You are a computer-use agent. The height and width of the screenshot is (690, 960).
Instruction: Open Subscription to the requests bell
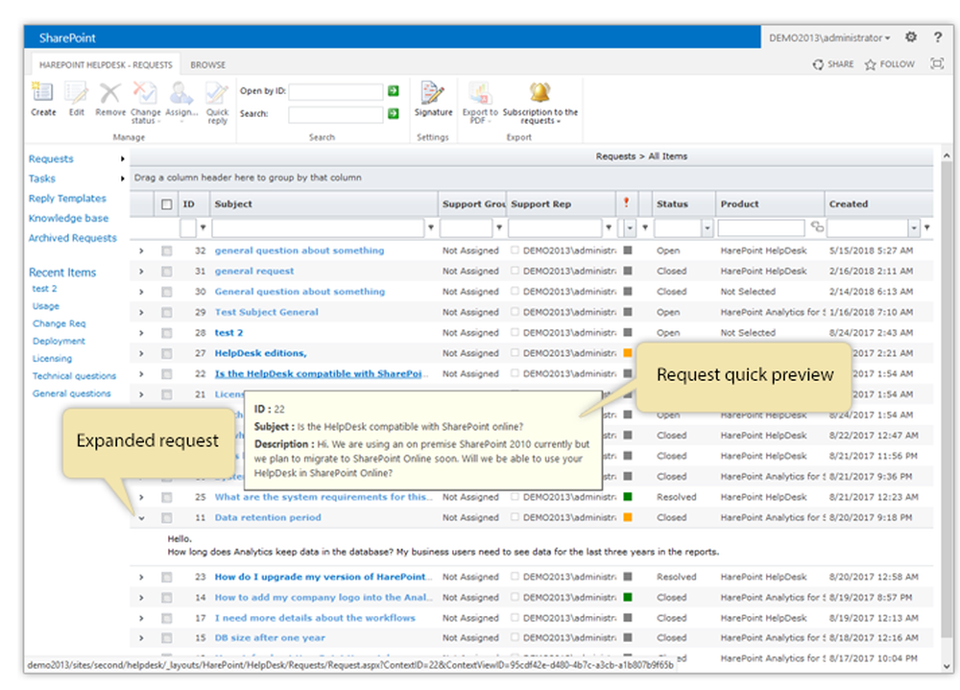540,92
